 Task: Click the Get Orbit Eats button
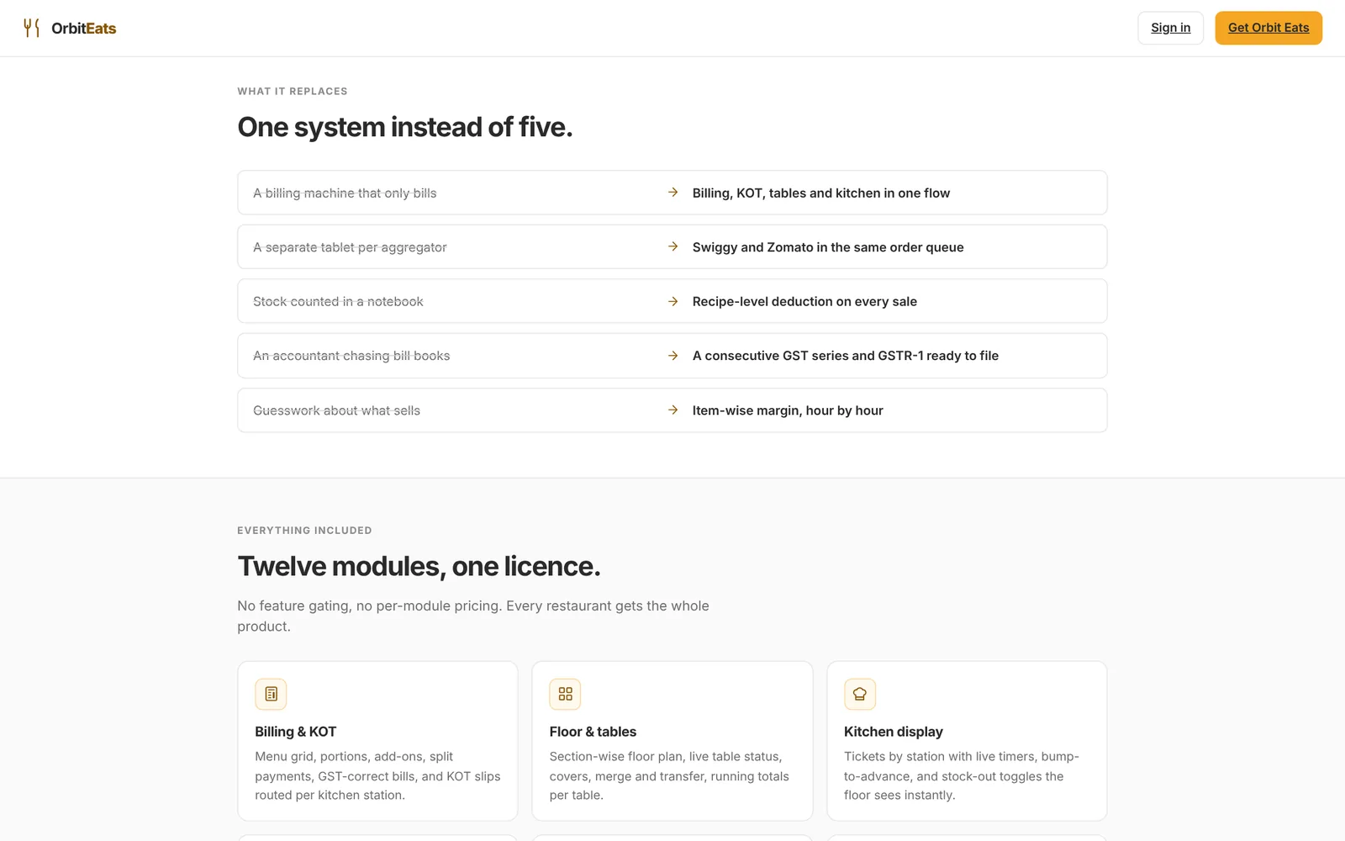[x=1269, y=28]
